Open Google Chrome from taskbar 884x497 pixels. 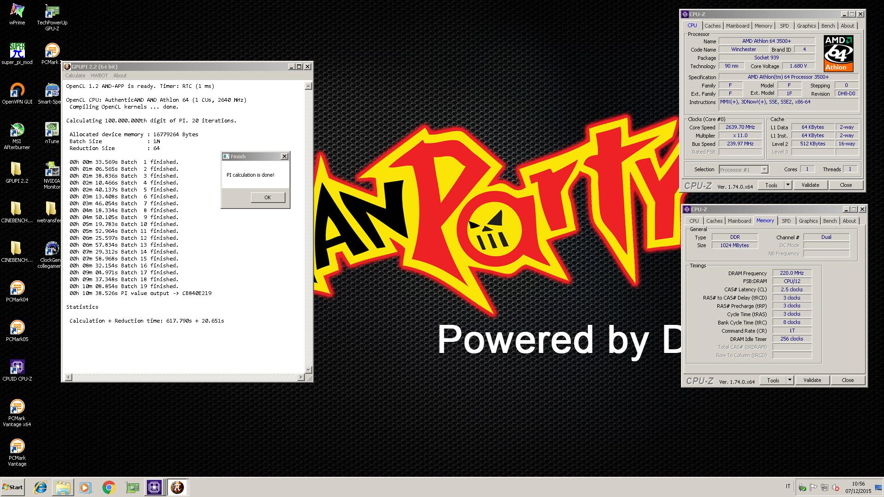tap(109, 487)
